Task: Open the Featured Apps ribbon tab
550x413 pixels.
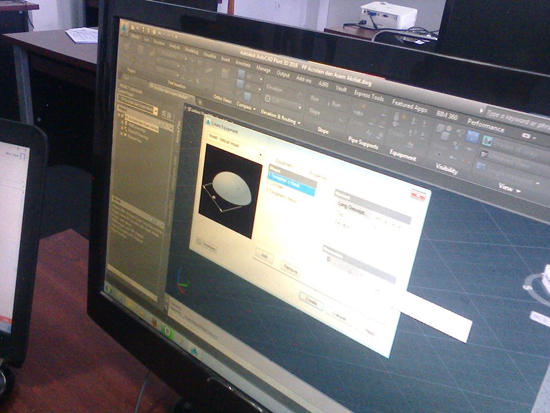Action: (x=409, y=106)
